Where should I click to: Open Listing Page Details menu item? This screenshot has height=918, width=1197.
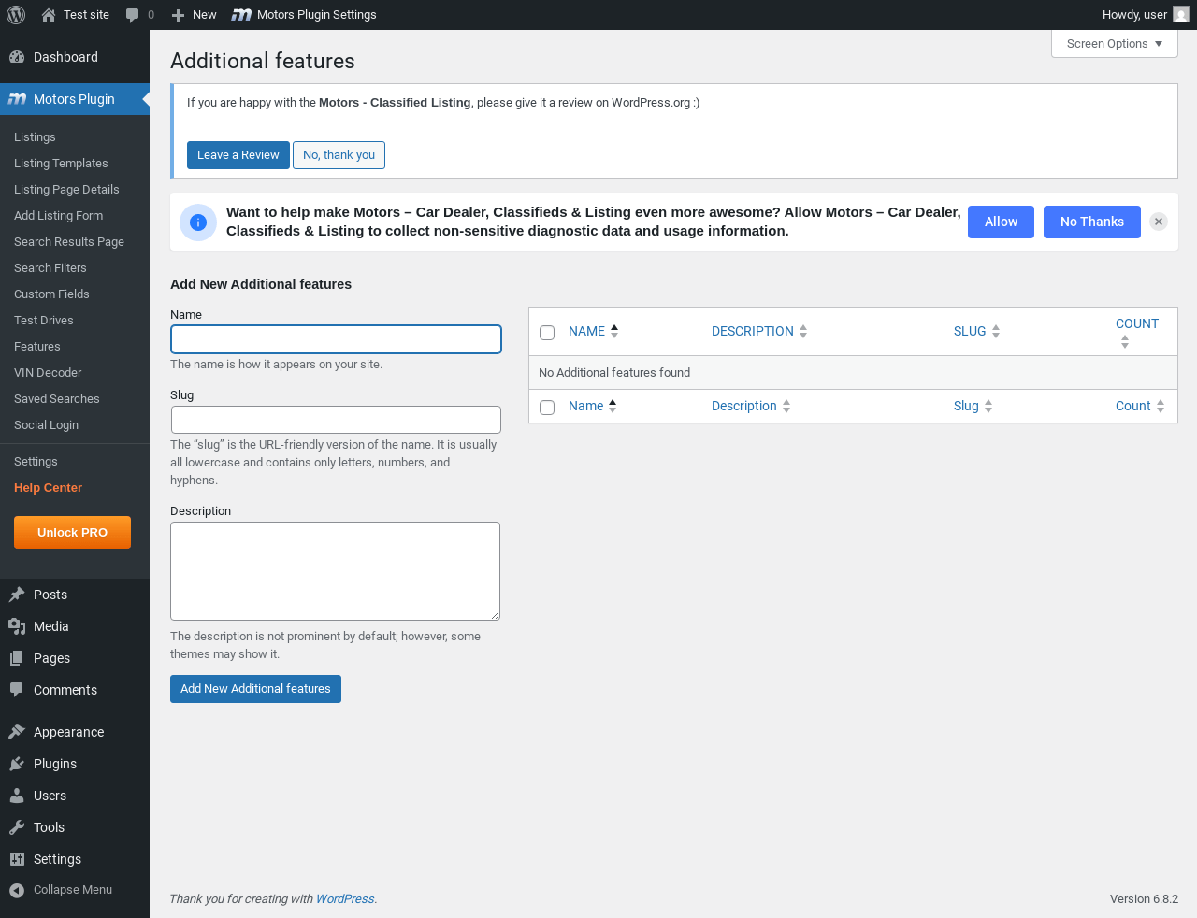coord(66,190)
